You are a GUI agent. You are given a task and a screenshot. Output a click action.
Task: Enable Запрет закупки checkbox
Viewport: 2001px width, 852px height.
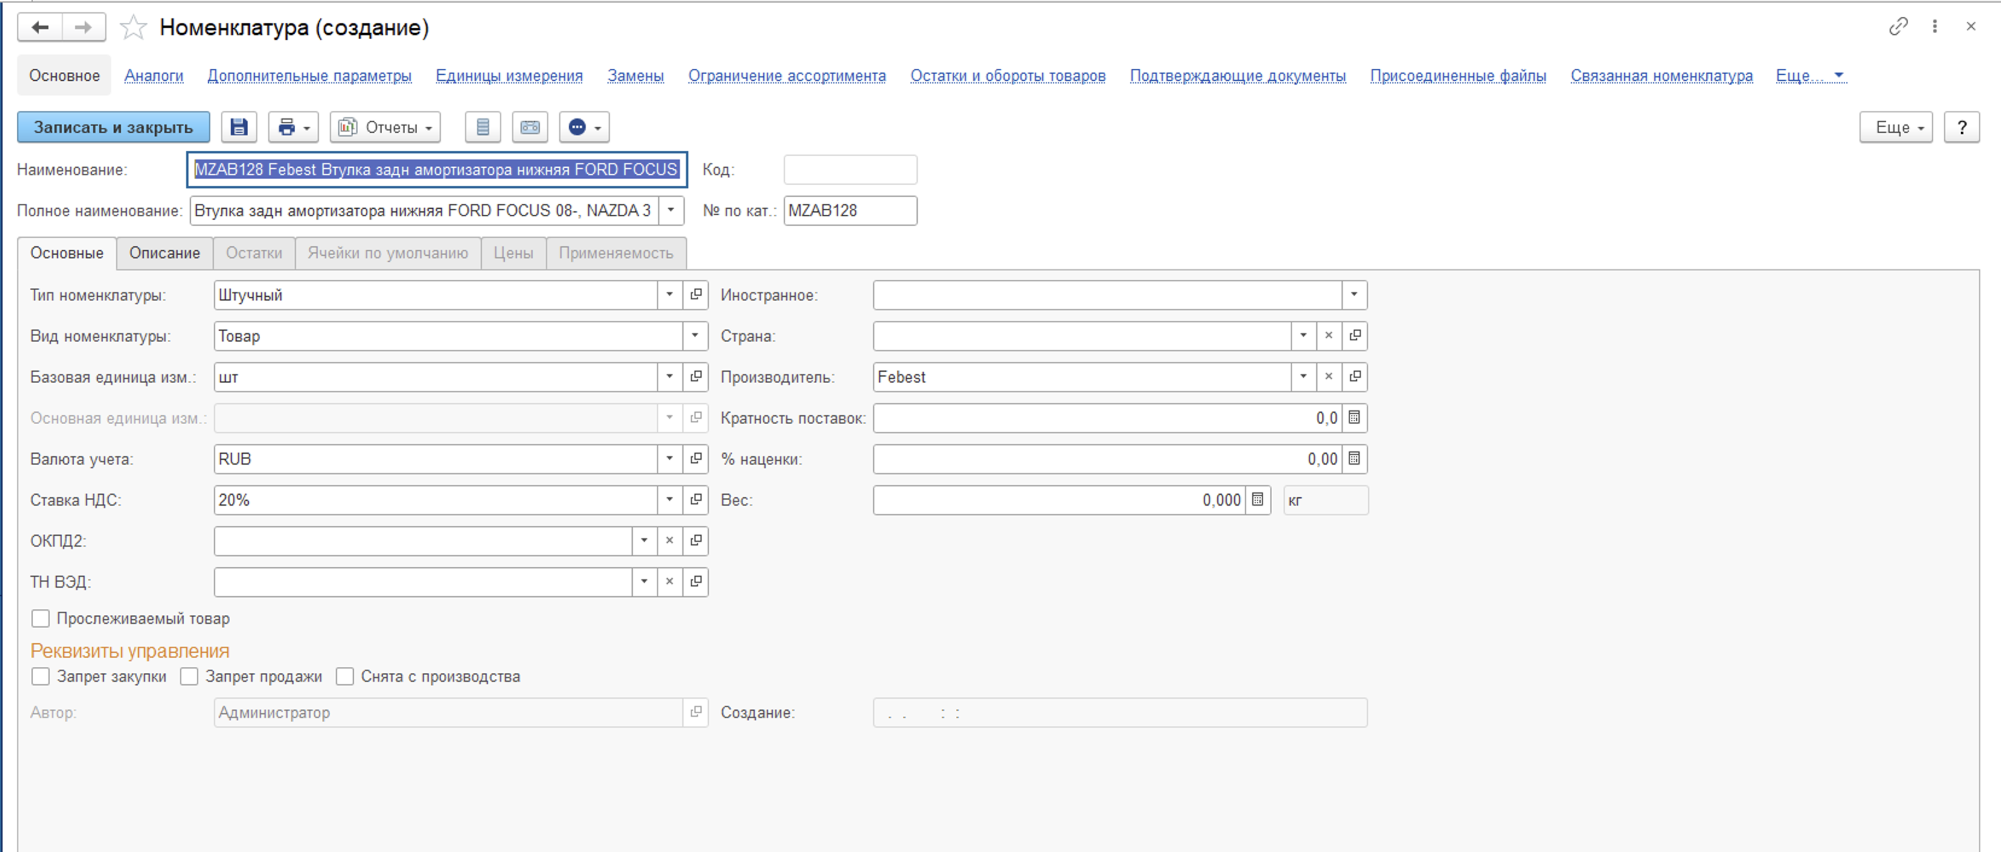tap(40, 676)
